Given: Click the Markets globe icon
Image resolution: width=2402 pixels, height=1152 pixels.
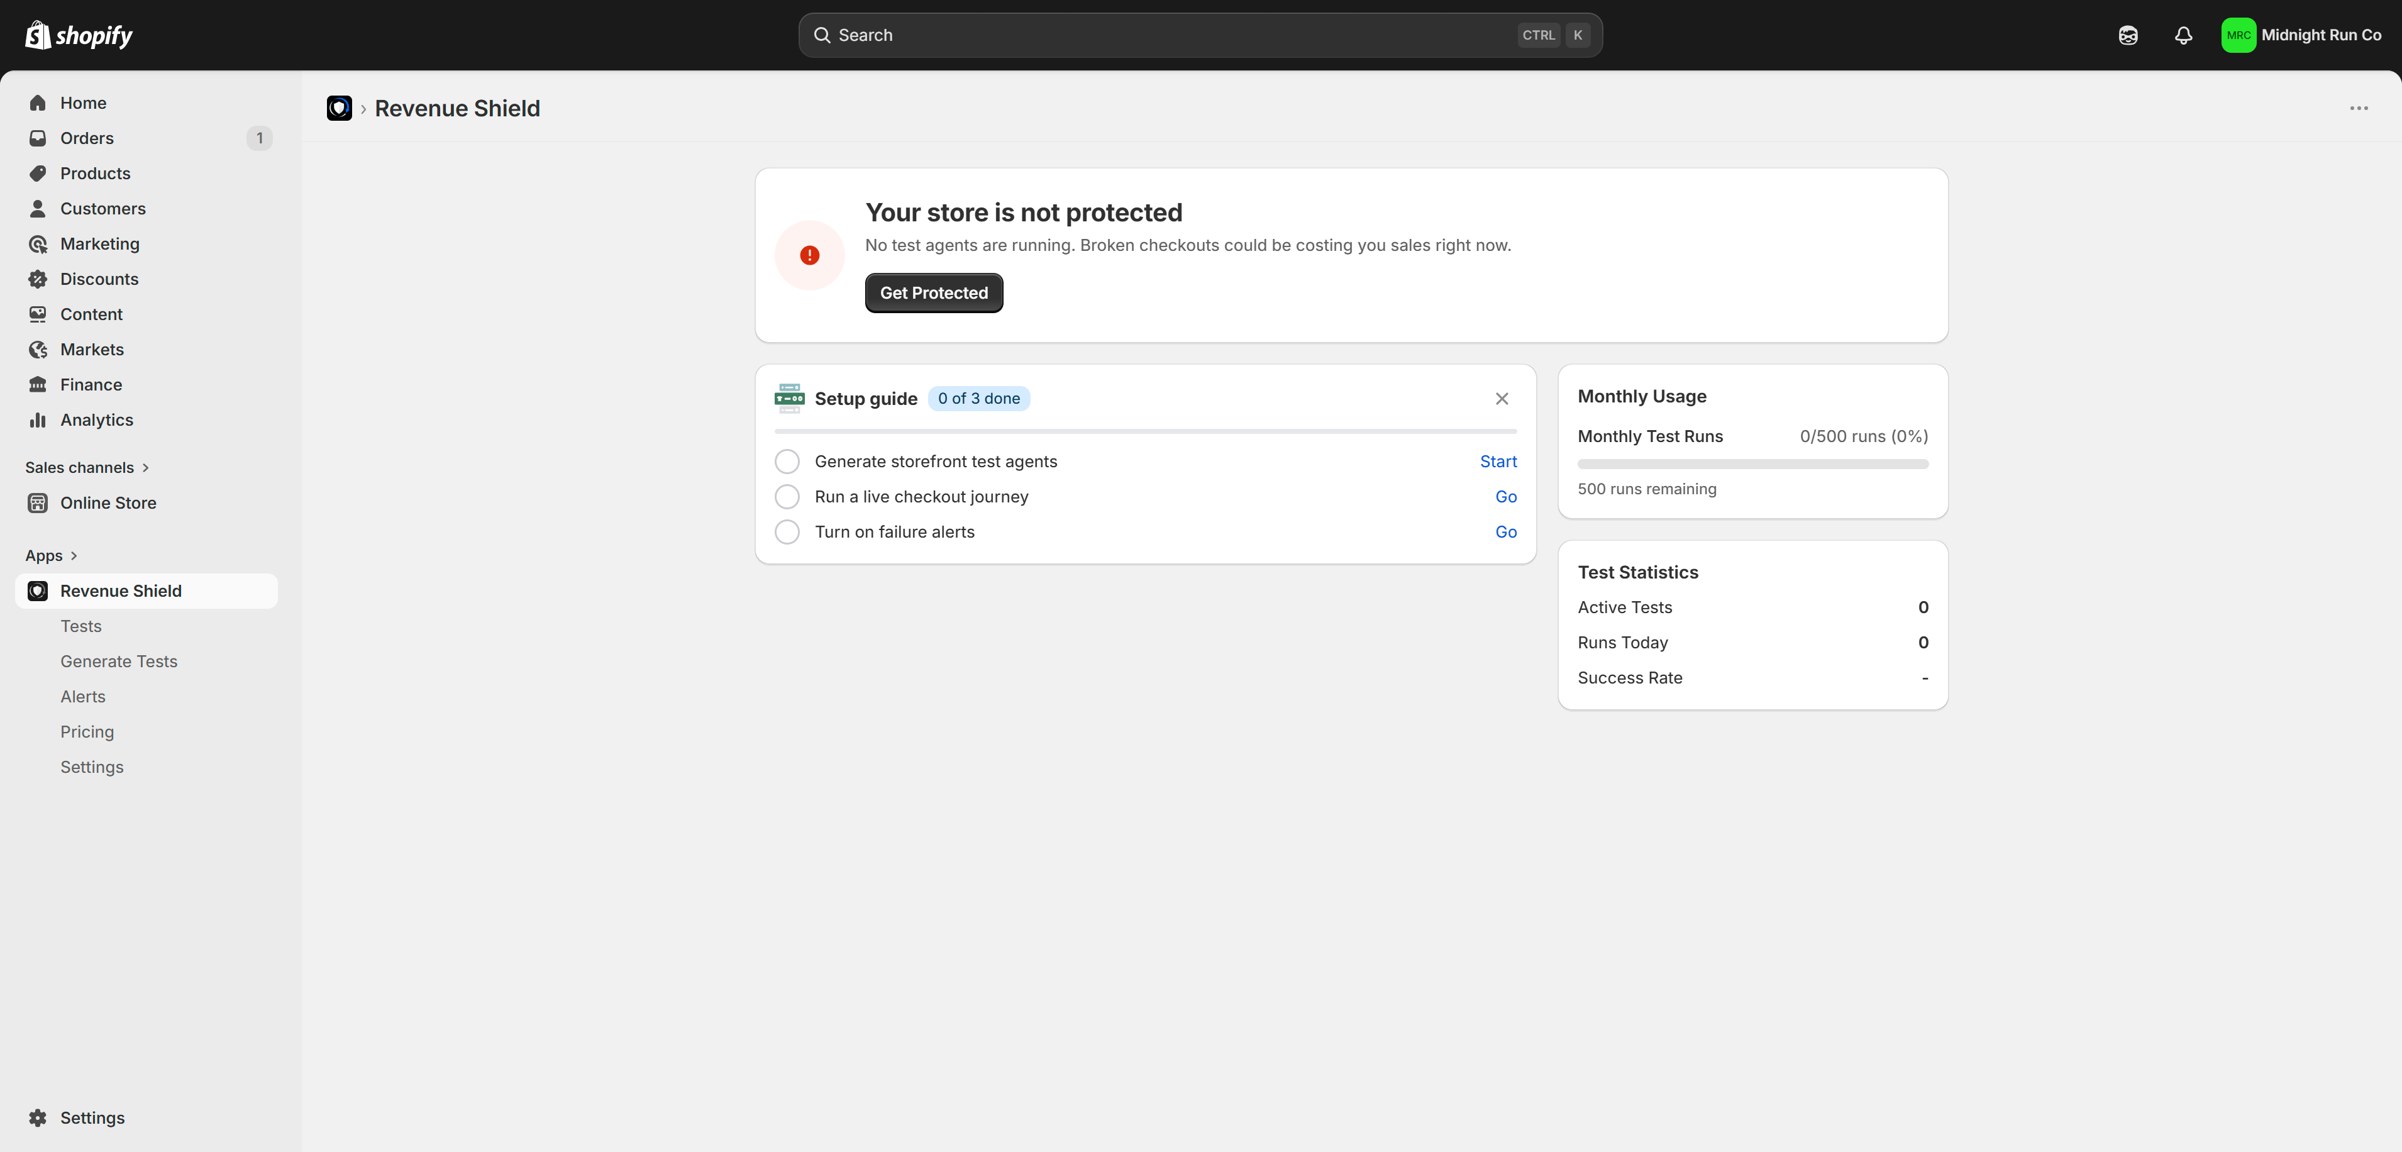Looking at the screenshot, I should (x=37, y=350).
